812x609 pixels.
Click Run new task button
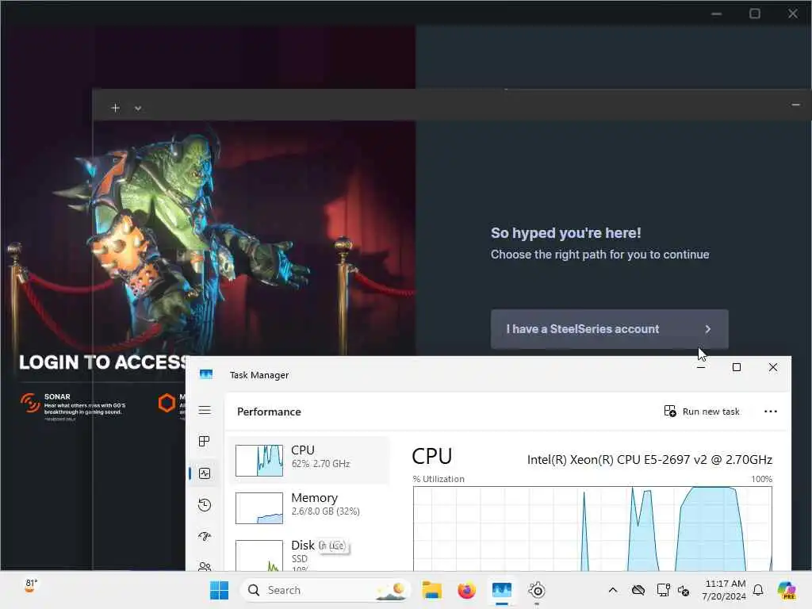click(702, 412)
